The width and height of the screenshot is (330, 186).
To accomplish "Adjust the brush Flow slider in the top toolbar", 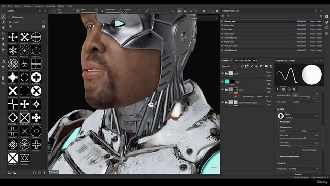I will [x=90, y=12].
